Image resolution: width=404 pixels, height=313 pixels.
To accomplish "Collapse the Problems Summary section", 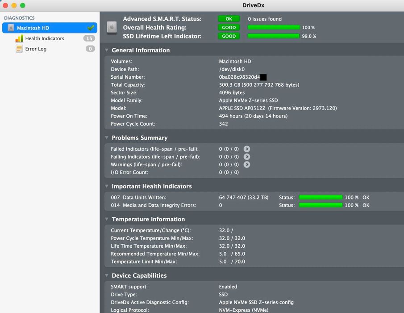I will click(x=107, y=138).
